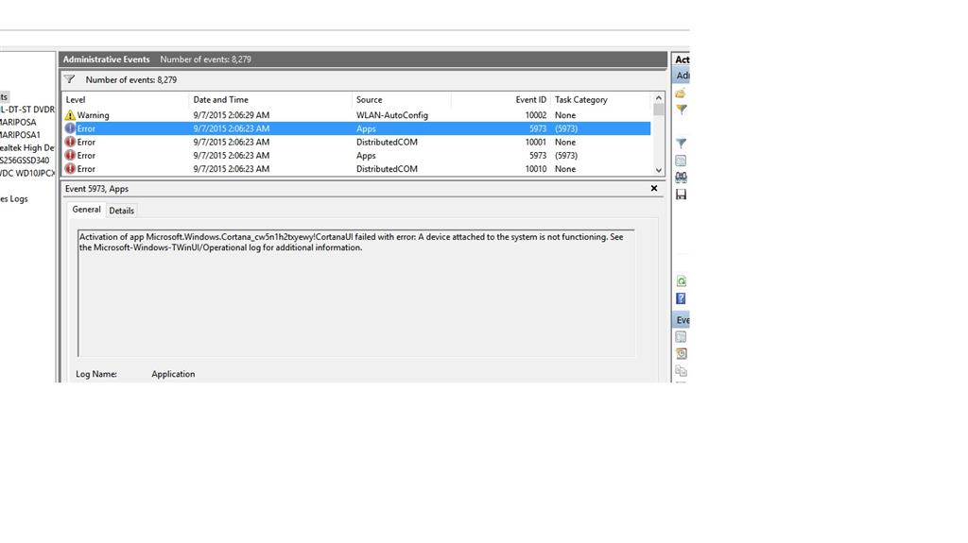Viewport: 968px width, 543px height.
Task: Click the Log Name value 'Application'
Action: [173, 374]
